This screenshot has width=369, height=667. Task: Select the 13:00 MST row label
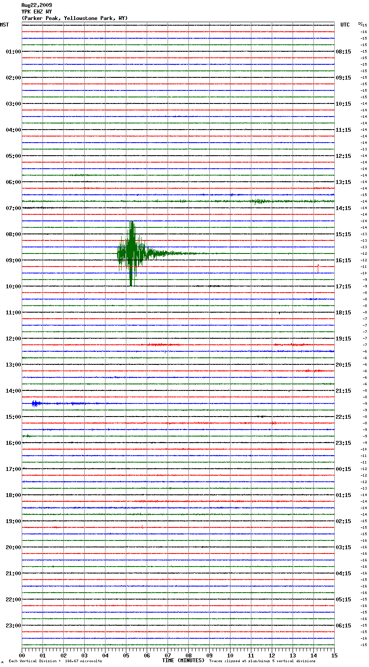click(13, 365)
